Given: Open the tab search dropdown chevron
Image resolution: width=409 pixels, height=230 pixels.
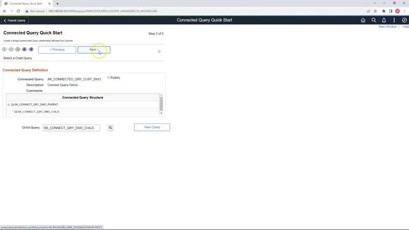Looking at the screenshot, I should click(x=374, y=3).
